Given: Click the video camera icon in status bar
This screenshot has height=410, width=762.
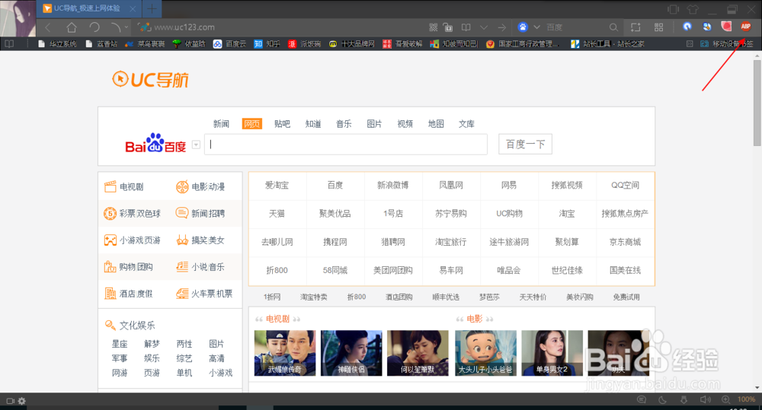Looking at the screenshot, I should pyautogui.click(x=10, y=402).
